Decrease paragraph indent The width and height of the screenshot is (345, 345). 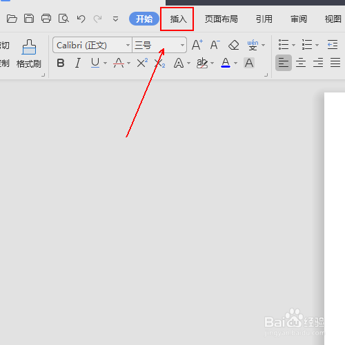(x=333, y=45)
